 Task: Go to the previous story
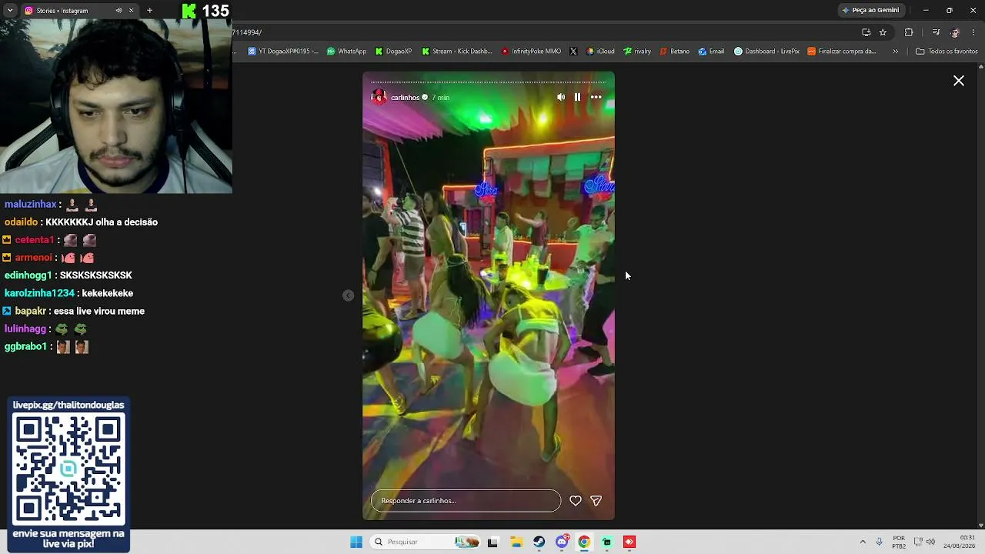[x=348, y=295]
